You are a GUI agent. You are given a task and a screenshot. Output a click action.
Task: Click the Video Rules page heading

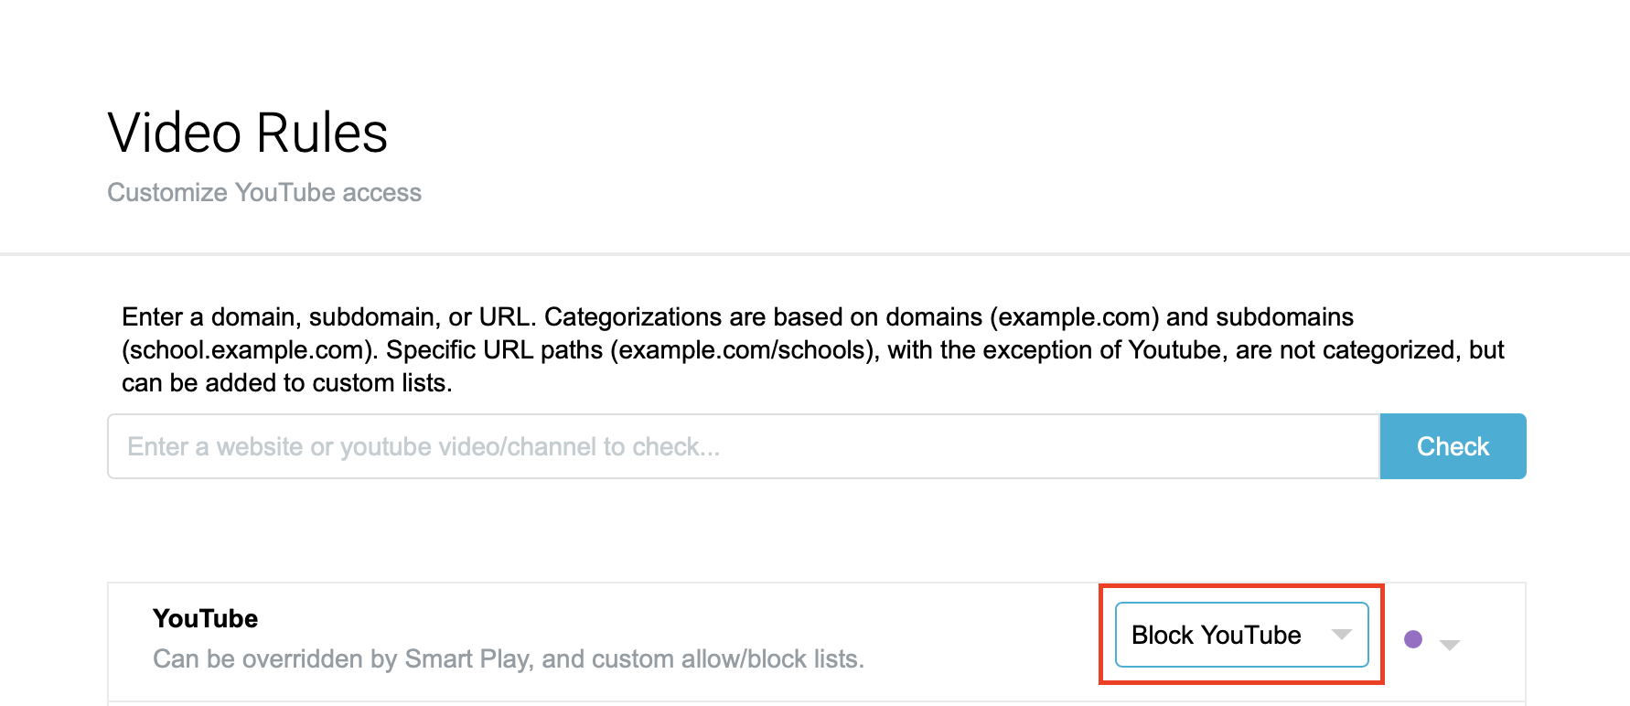[248, 134]
